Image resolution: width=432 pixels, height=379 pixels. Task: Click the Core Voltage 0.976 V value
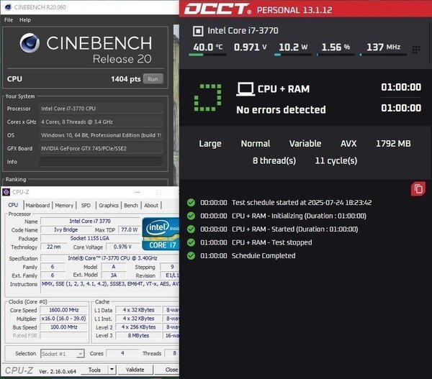point(122,247)
